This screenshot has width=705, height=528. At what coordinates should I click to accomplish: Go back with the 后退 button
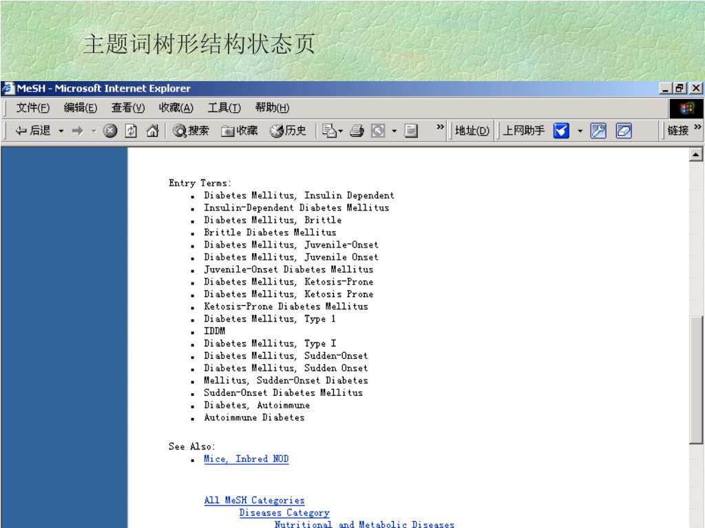pyautogui.click(x=33, y=131)
